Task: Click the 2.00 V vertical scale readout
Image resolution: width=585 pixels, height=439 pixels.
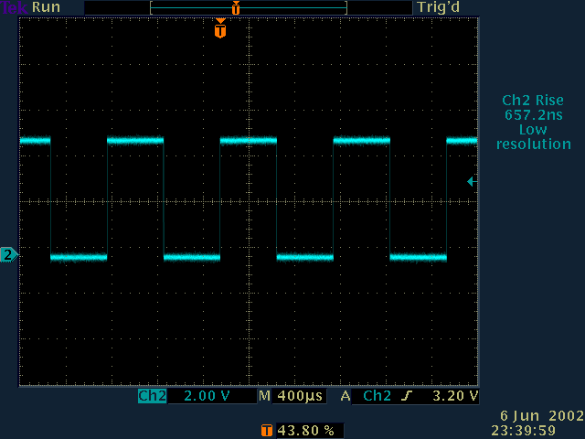Action: [x=207, y=397]
